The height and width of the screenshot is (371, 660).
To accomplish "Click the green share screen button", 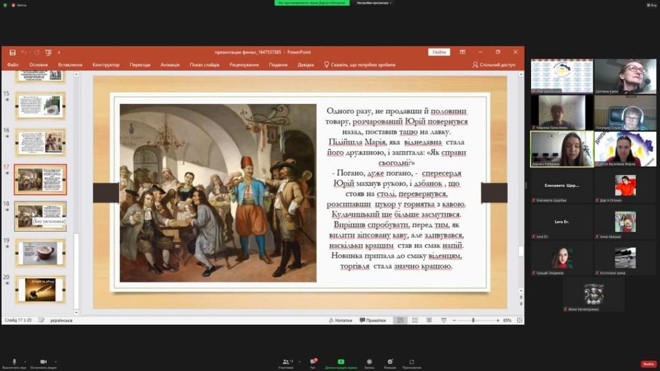I will (x=341, y=363).
